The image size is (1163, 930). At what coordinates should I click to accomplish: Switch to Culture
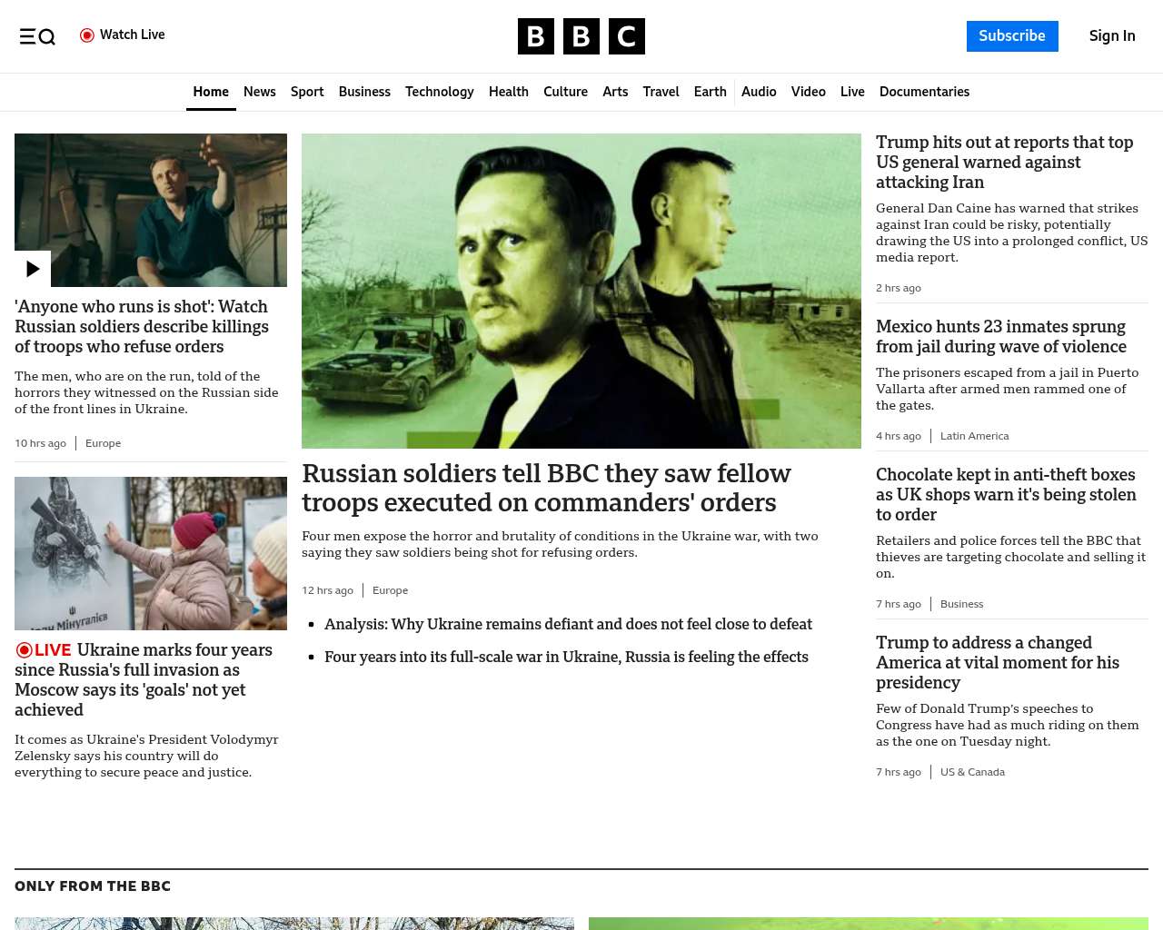click(x=565, y=92)
